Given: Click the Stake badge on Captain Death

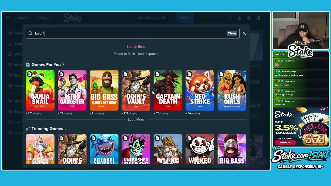Looking at the screenshot, I should tap(157, 74).
